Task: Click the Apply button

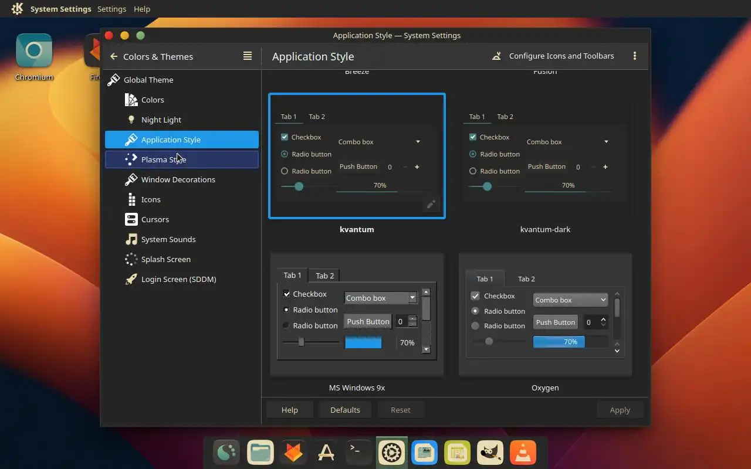Action: 620,410
